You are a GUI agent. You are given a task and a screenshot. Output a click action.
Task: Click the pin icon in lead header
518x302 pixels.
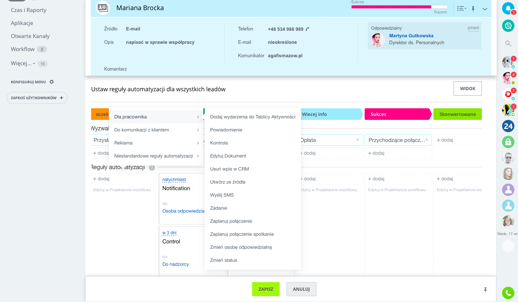click(x=473, y=9)
